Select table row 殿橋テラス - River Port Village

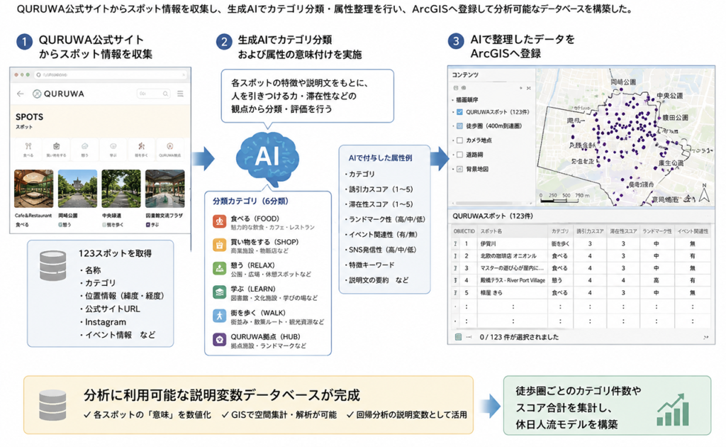tap(581, 280)
